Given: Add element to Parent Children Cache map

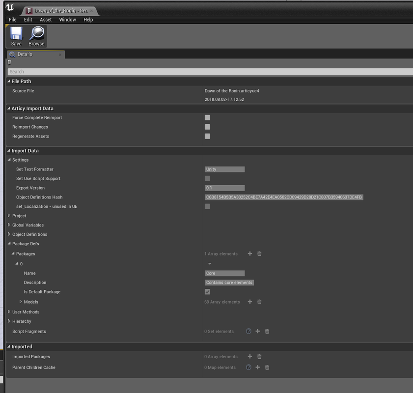Looking at the screenshot, I should pos(258,367).
